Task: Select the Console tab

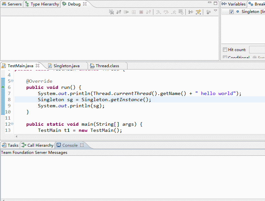Action: click(67, 145)
